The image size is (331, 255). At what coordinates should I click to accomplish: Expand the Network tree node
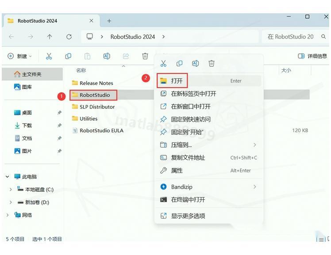[x=8, y=215]
